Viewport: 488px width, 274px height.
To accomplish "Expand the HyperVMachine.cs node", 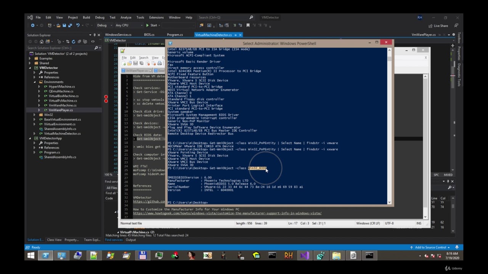I will (39, 86).
